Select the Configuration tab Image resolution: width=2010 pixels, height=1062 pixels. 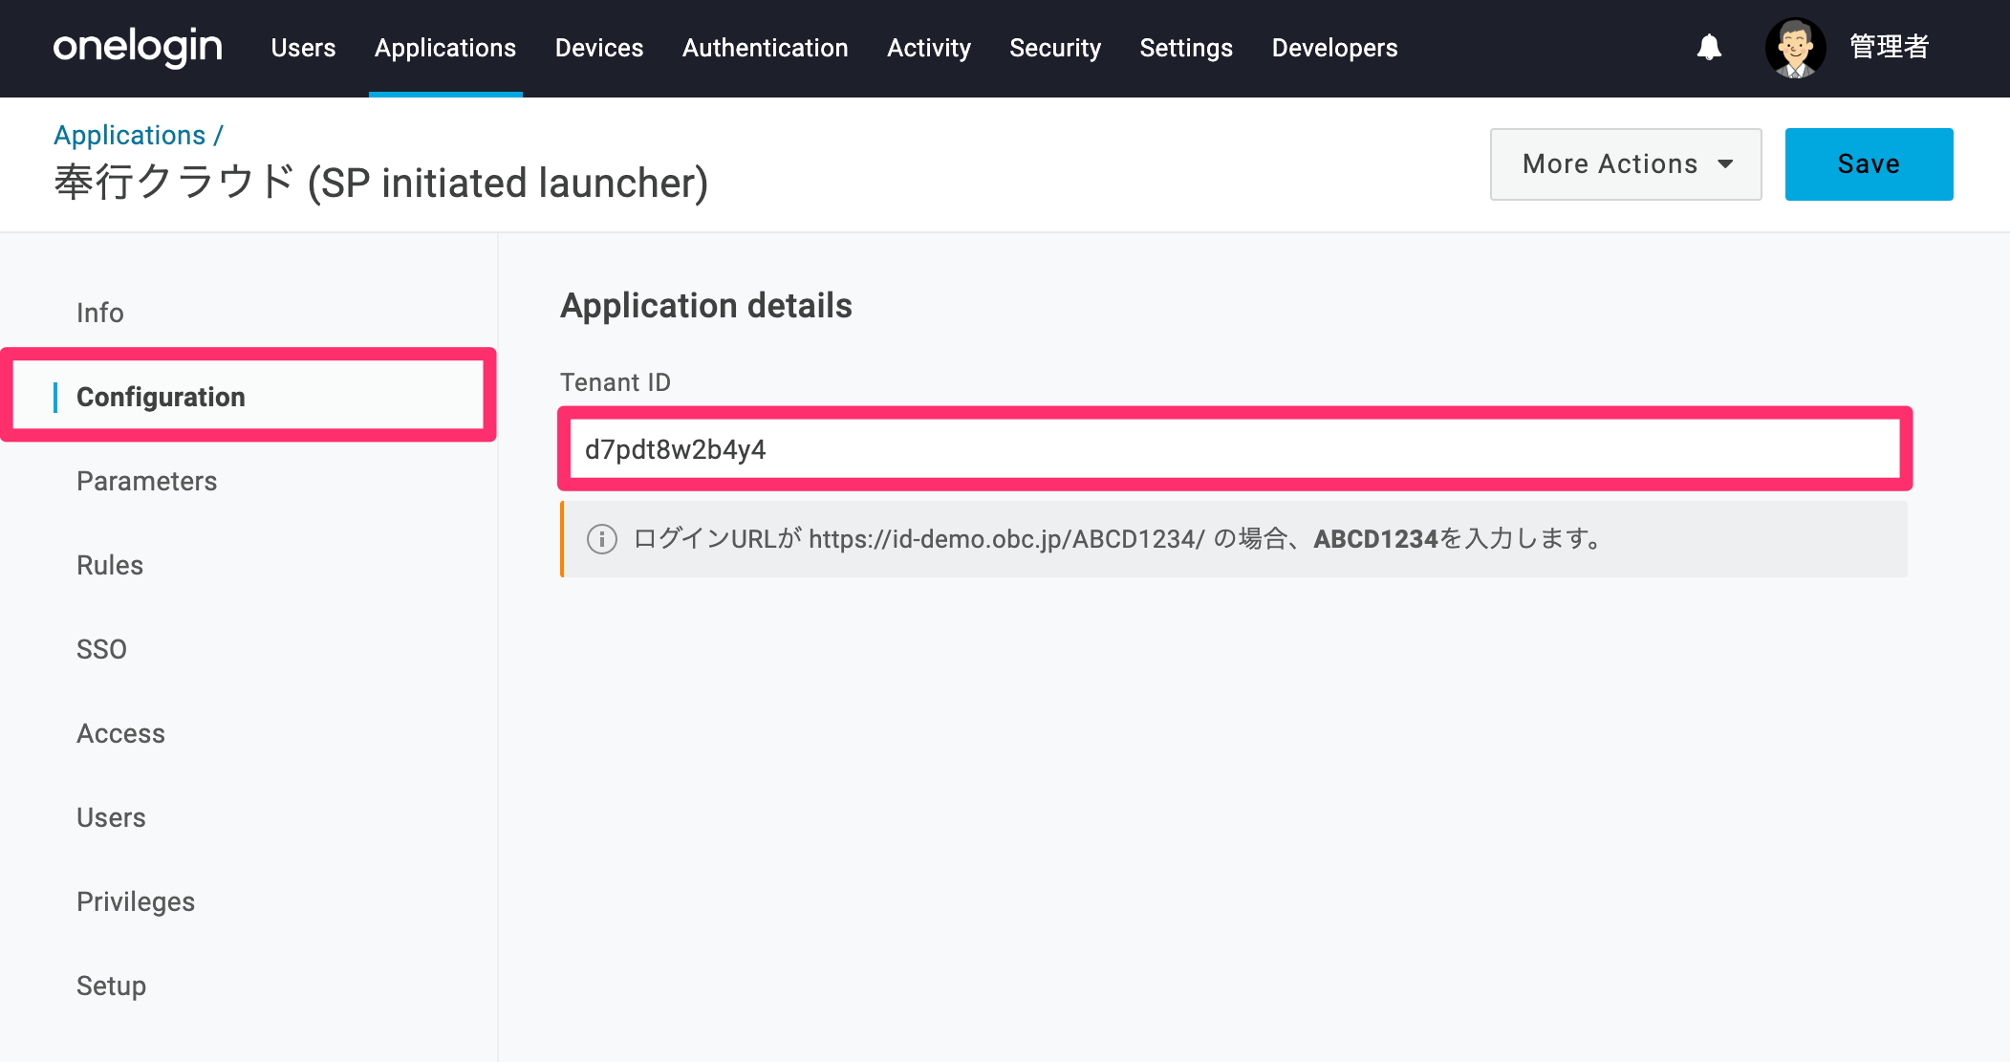pos(249,396)
